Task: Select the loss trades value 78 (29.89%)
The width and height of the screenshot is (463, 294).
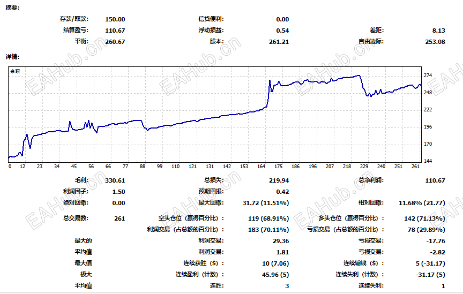Action: point(427,230)
